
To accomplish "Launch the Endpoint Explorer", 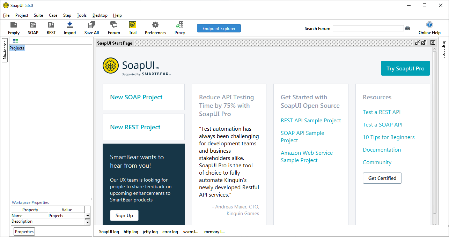I will pyautogui.click(x=219, y=29).
